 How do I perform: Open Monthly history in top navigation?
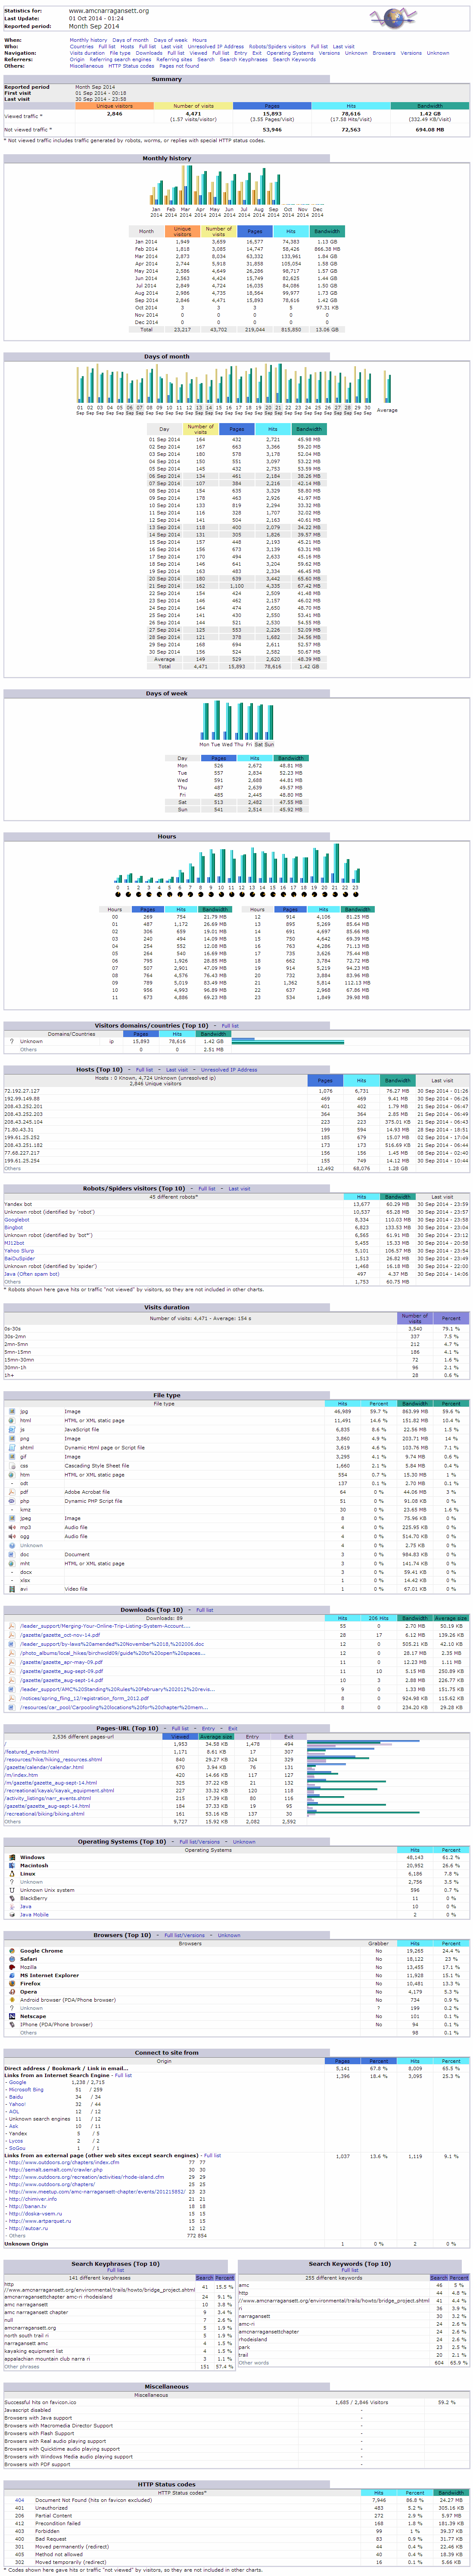[88, 41]
